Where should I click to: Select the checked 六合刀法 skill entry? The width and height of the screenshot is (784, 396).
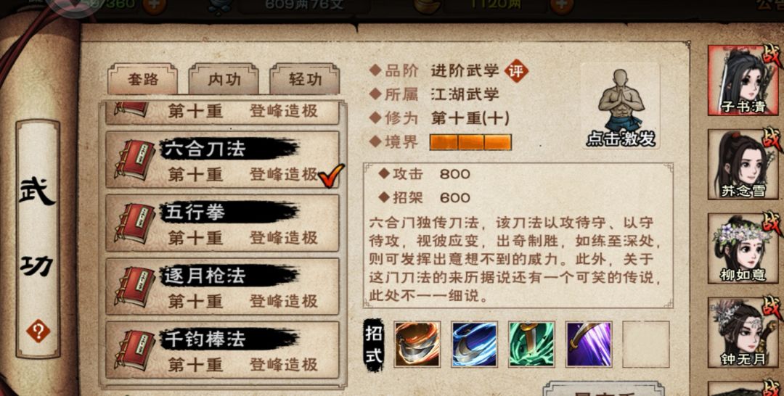pos(223,160)
